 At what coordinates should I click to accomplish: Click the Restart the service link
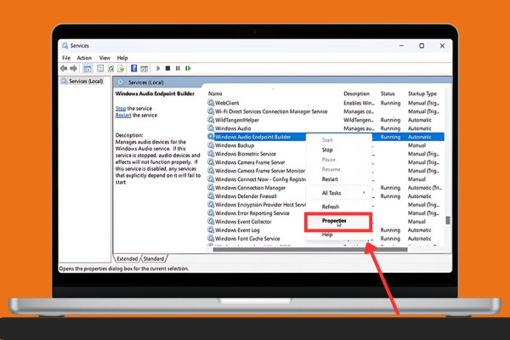tap(123, 116)
